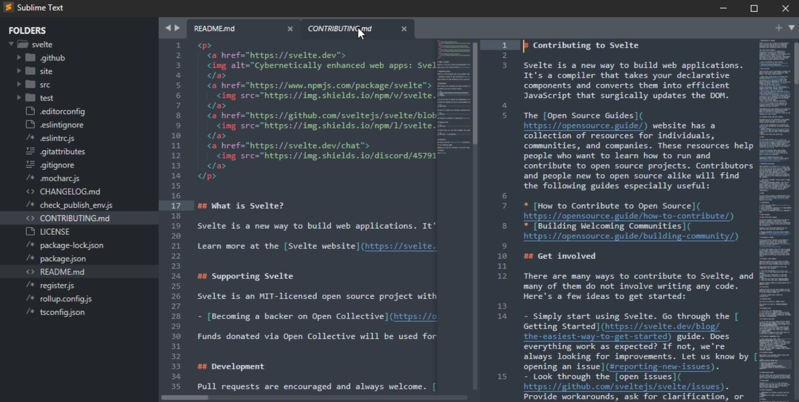Click the JS file icon beside package.json
The width and height of the screenshot is (799, 402).
(x=31, y=259)
